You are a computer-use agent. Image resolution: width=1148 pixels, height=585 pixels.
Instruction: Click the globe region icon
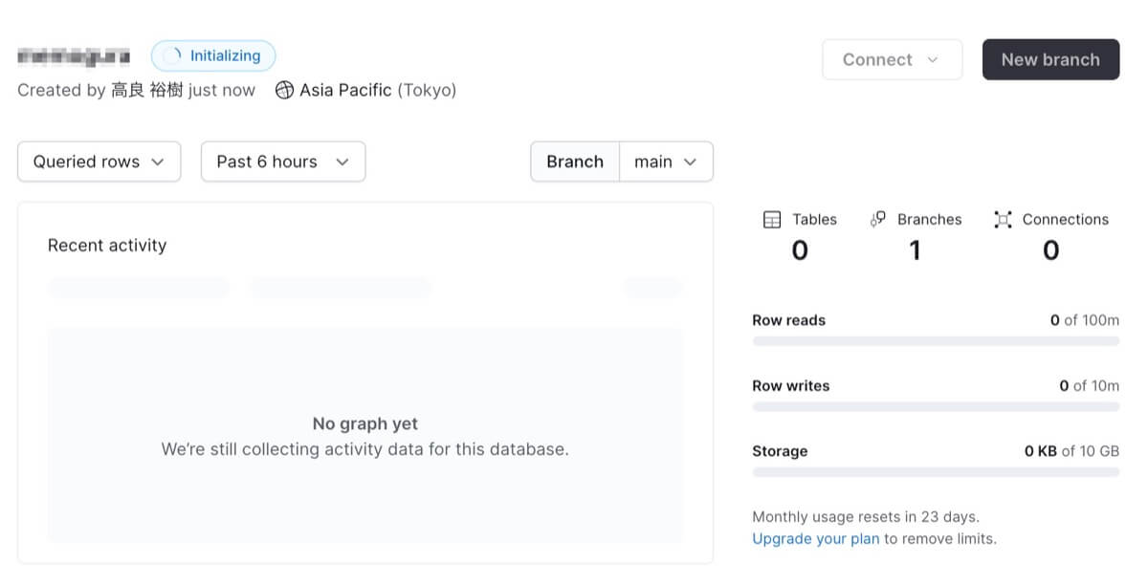tap(284, 91)
